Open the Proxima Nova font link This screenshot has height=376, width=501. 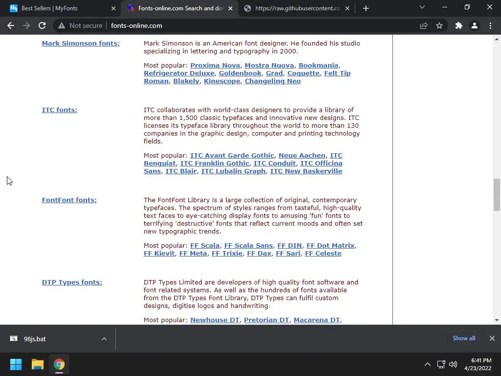pos(215,65)
